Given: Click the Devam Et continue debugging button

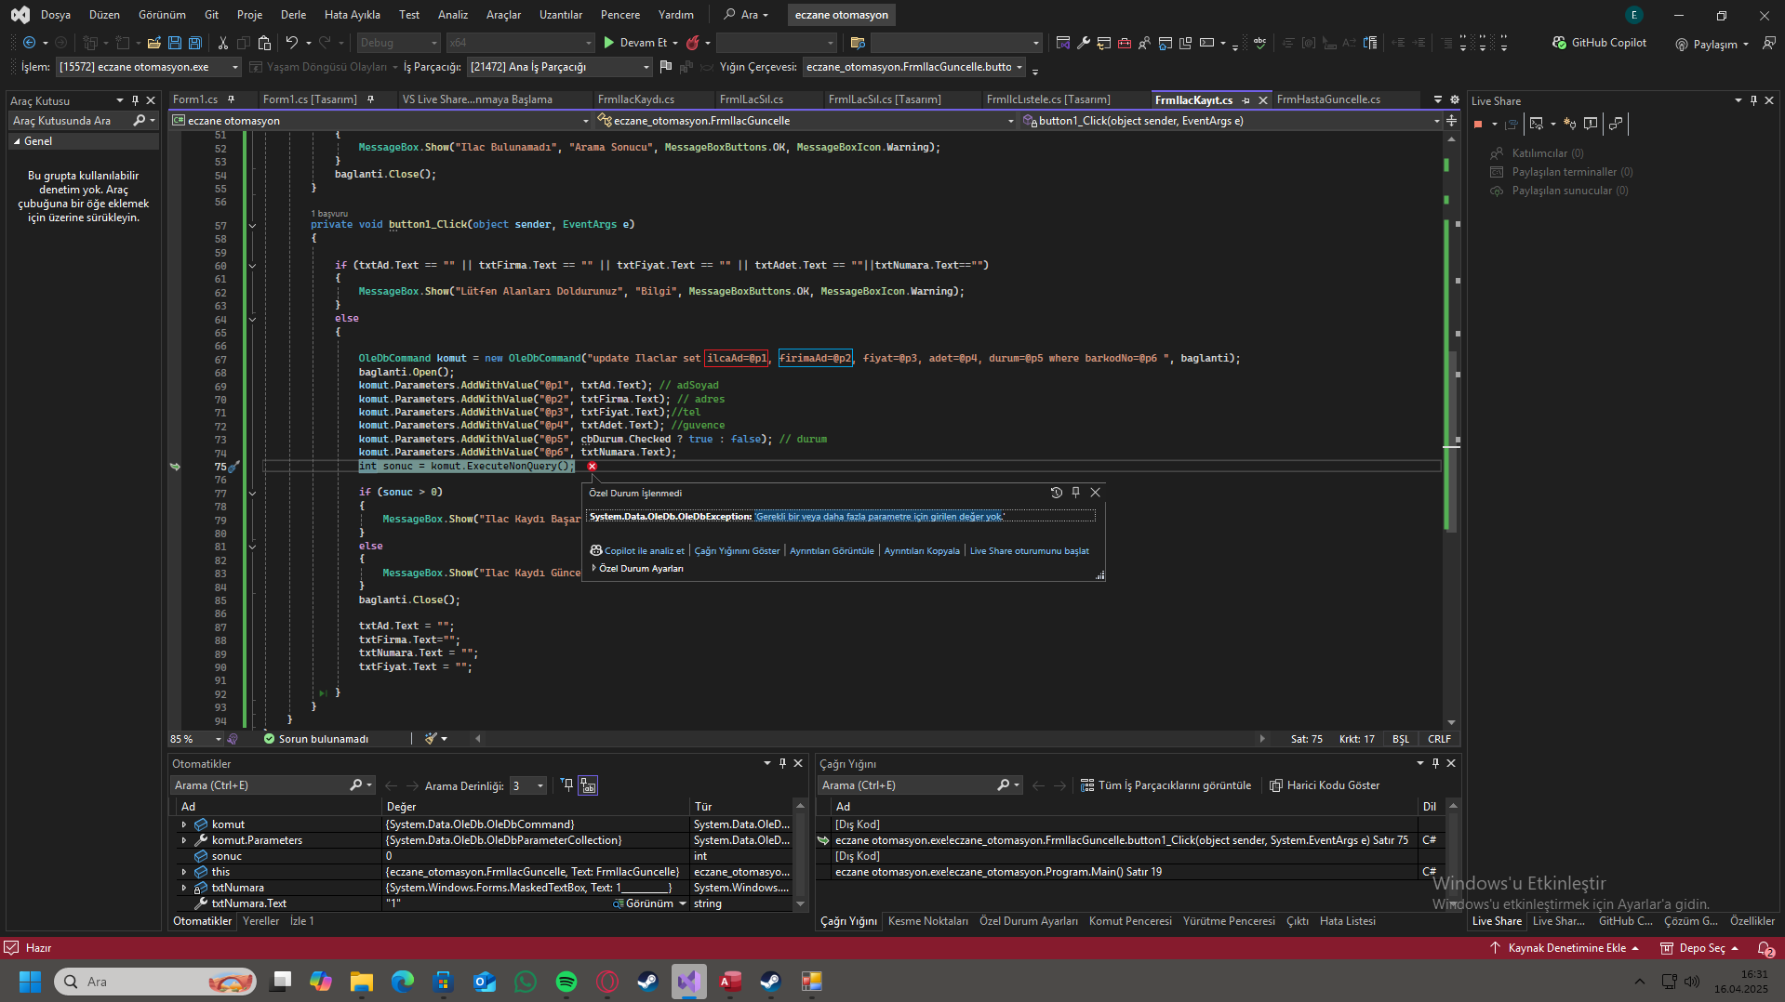Looking at the screenshot, I should 635,43.
